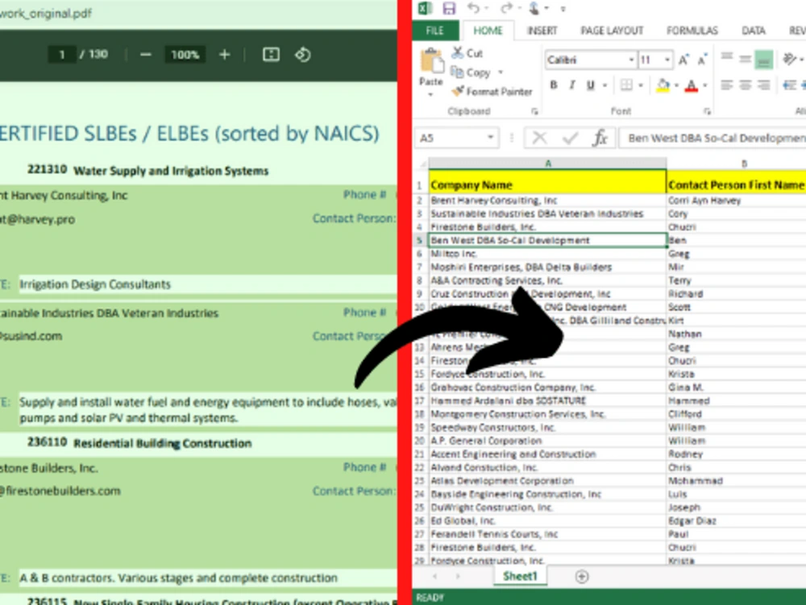Click touch/mouse mode icon in quick access toolbar
Viewport: 806px width, 605px height.
click(534, 8)
